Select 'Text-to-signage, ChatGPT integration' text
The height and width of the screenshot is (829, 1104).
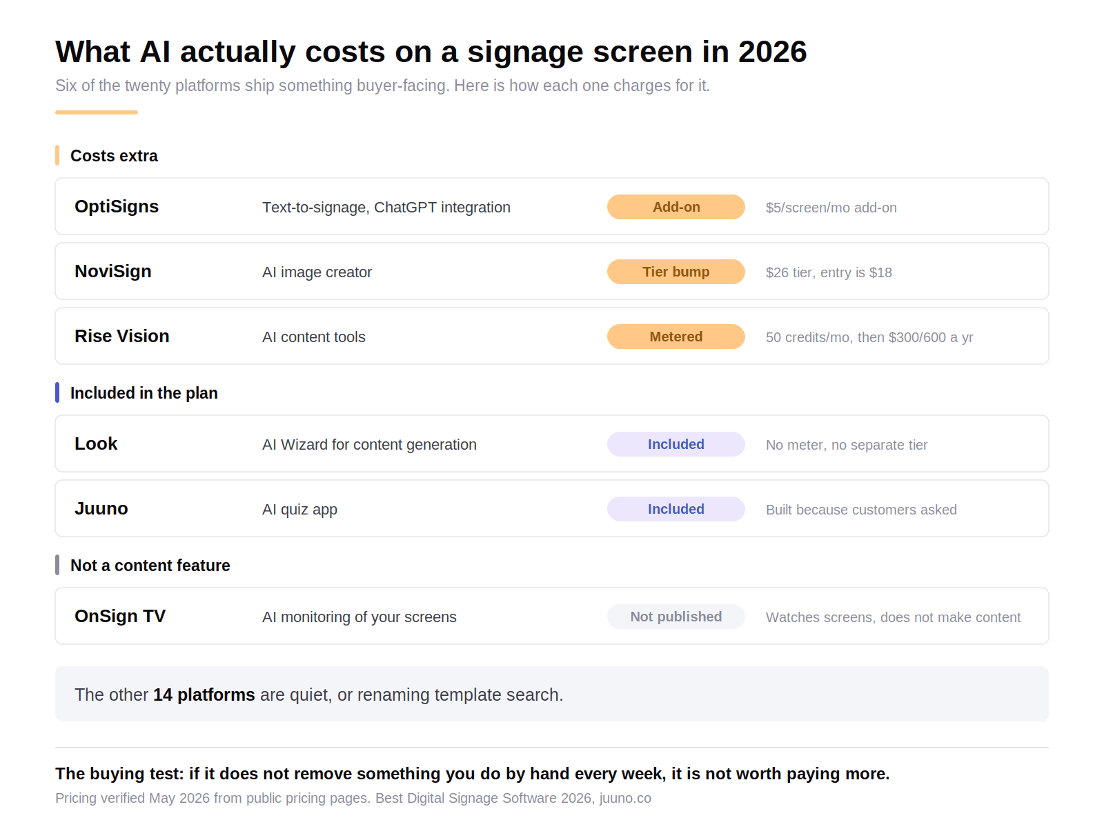[386, 208]
